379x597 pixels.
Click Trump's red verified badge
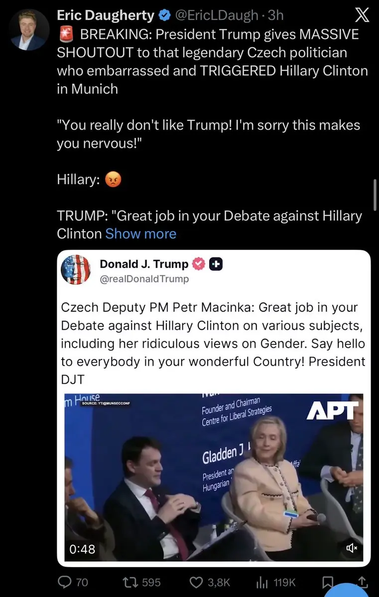click(198, 264)
